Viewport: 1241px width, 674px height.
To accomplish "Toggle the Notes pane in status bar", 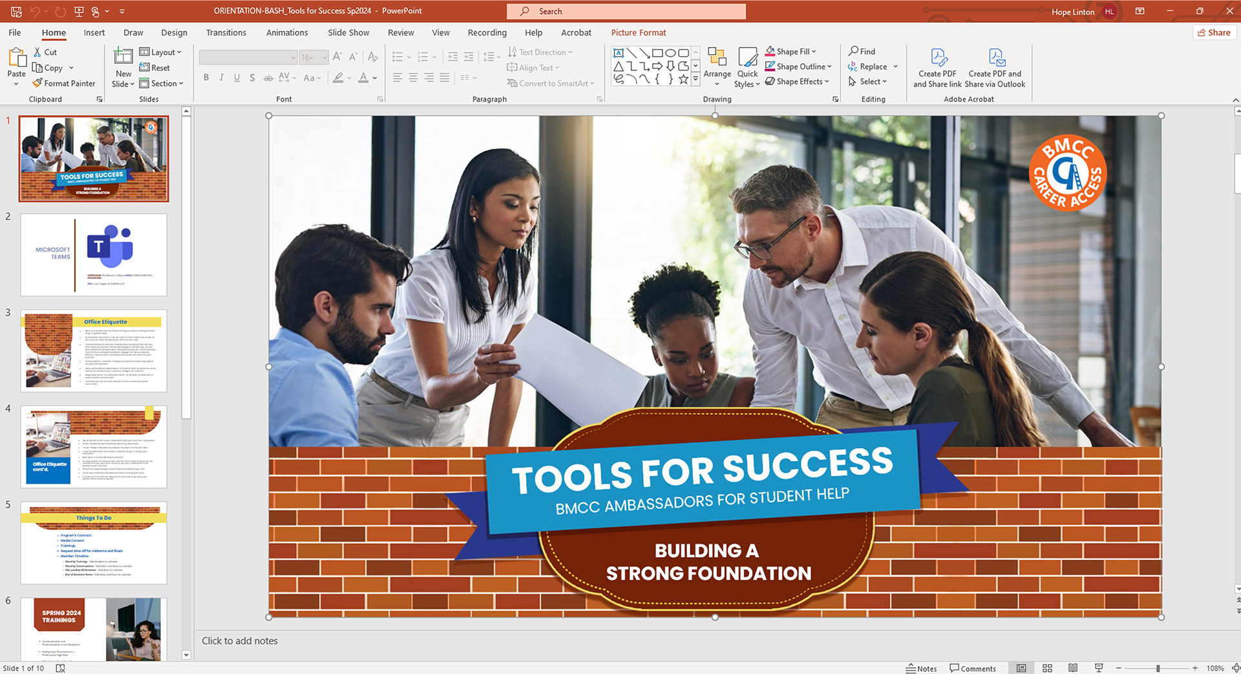I will pyautogui.click(x=921, y=668).
